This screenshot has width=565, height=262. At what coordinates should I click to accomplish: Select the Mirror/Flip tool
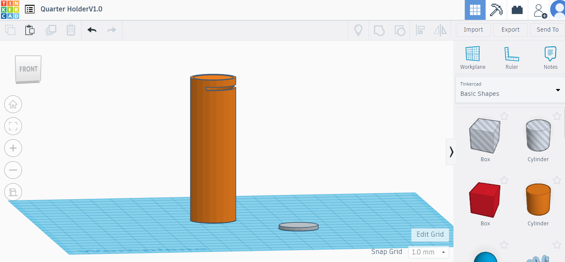tap(440, 30)
